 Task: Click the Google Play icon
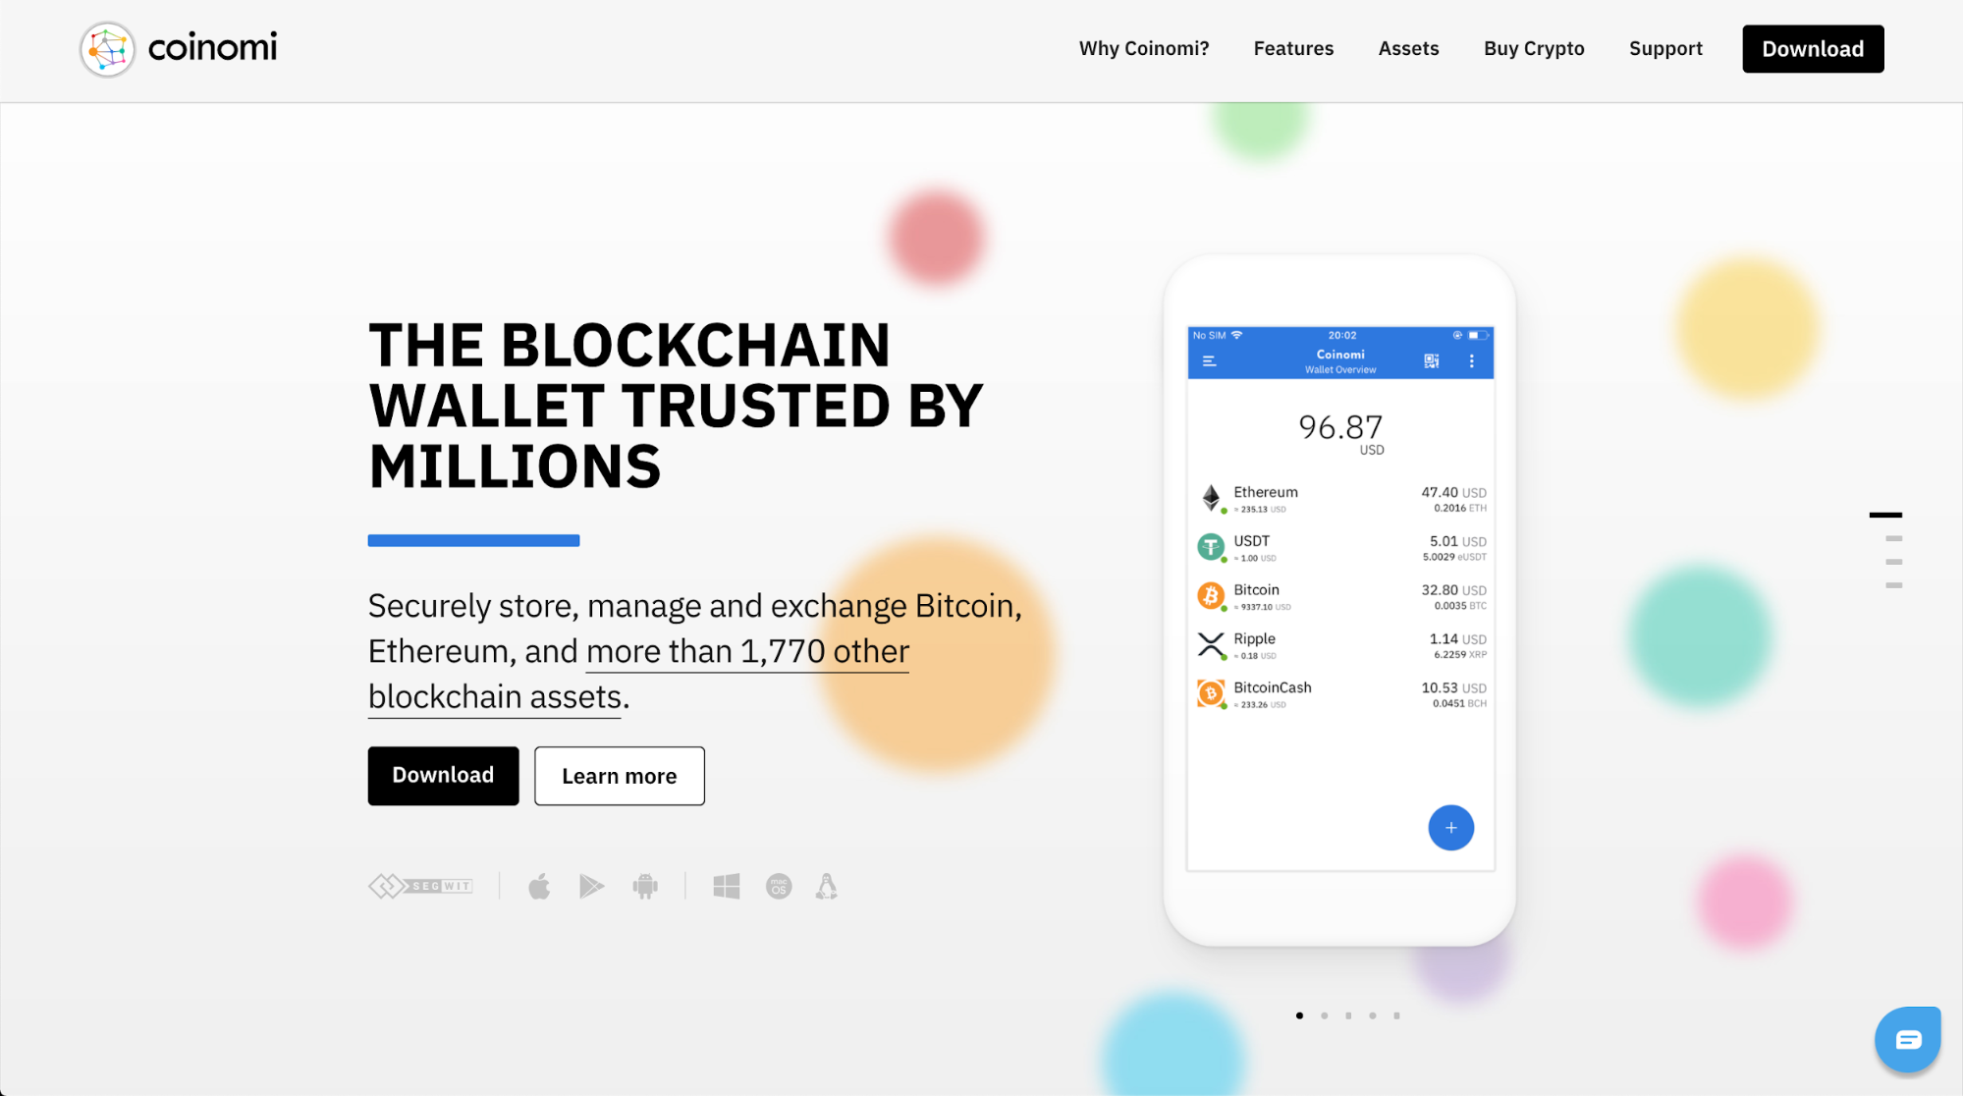click(x=590, y=886)
